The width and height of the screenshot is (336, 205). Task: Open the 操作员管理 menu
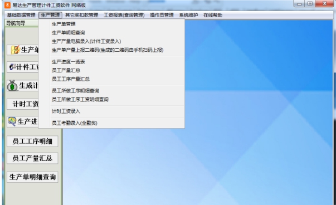162,15
